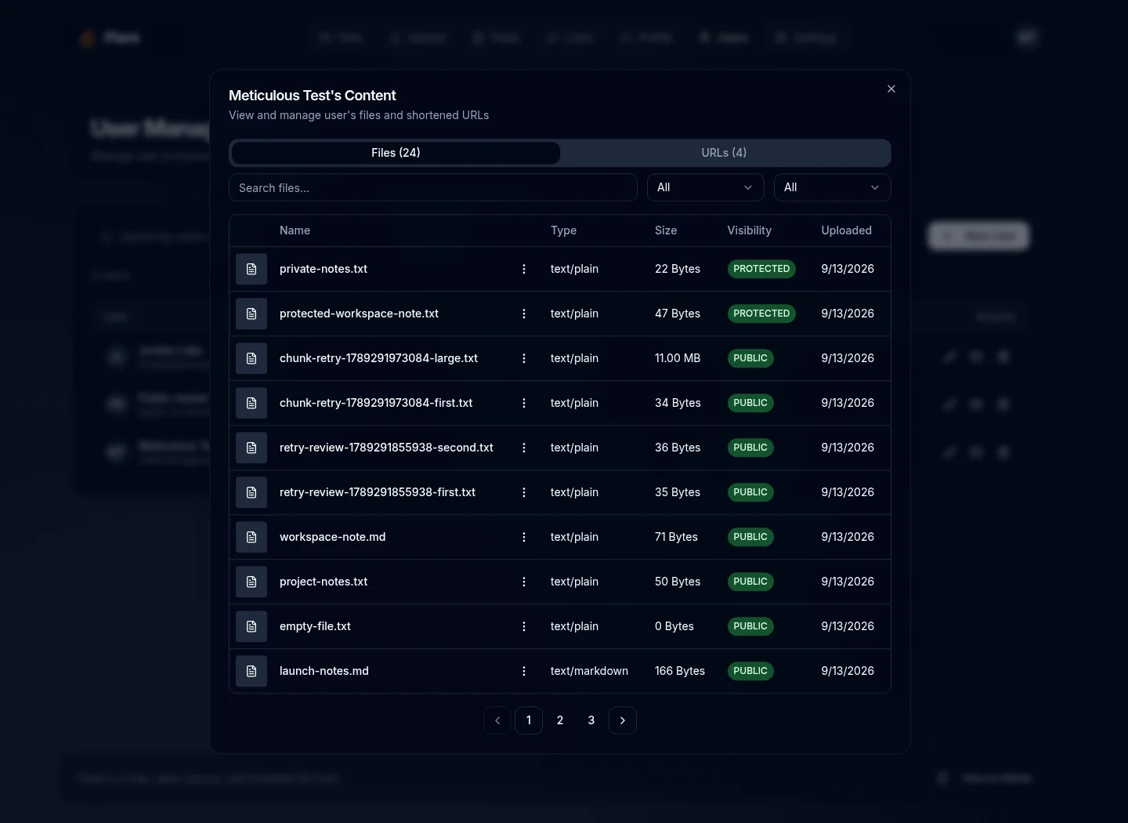Click file icon of protected-workspace-note.txt
Image resolution: width=1128 pixels, height=823 pixels.
coord(251,314)
